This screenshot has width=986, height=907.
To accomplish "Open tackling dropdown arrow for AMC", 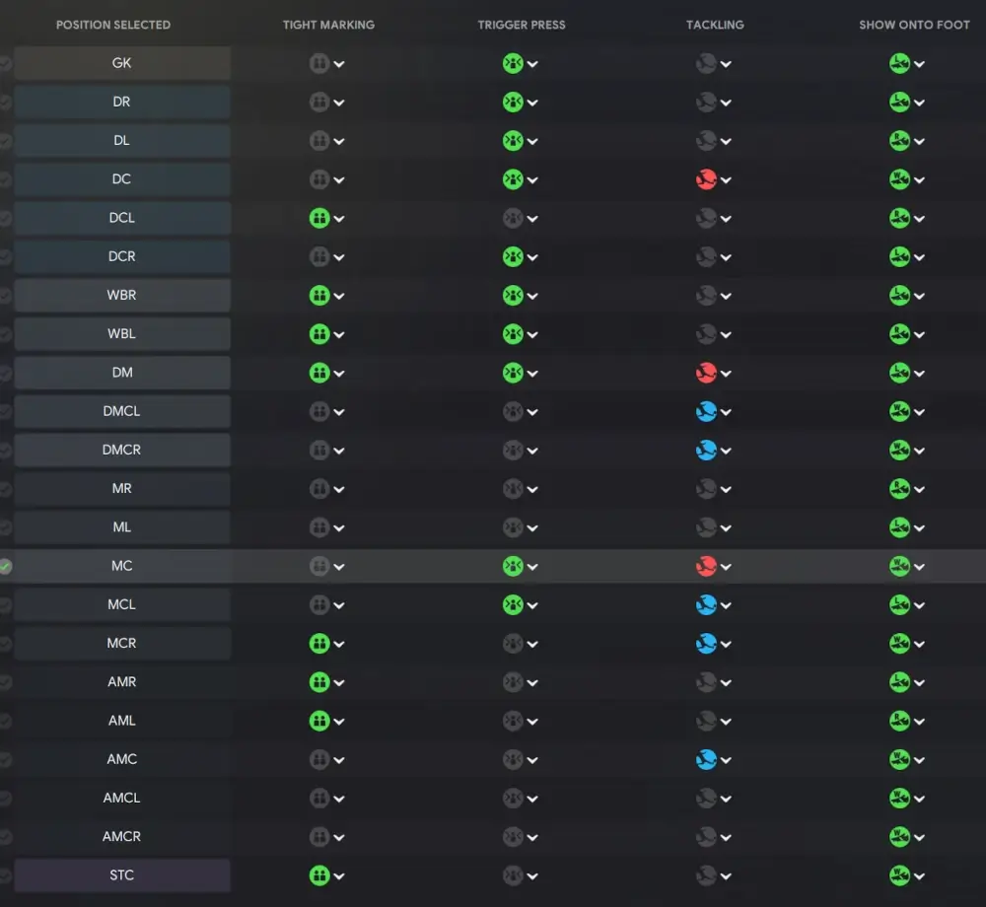I will [x=726, y=760].
